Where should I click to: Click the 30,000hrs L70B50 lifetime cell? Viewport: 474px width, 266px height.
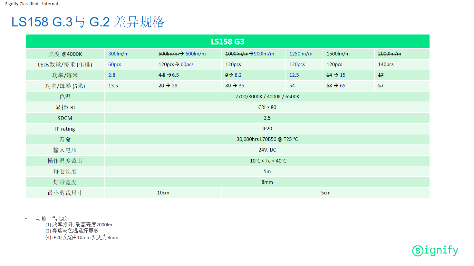[x=267, y=139]
